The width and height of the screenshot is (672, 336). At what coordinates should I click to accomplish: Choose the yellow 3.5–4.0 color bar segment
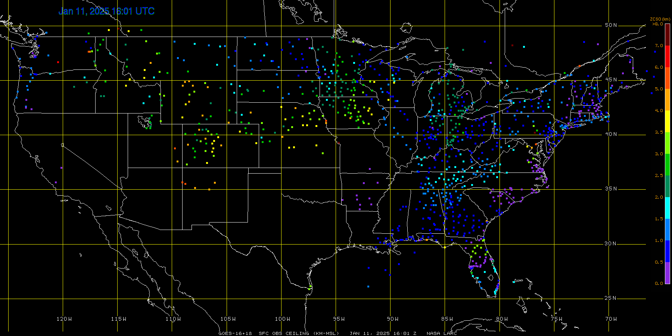pos(667,121)
